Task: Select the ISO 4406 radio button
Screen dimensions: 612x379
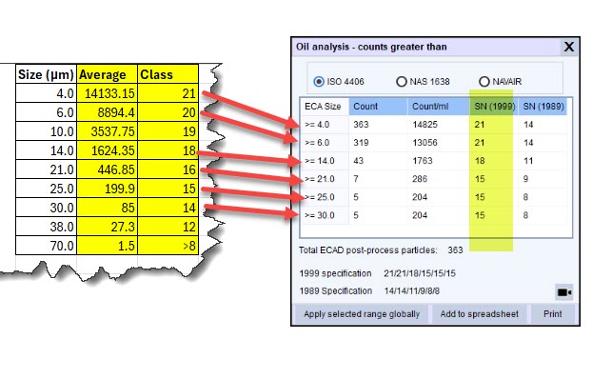Action: click(319, 82)
